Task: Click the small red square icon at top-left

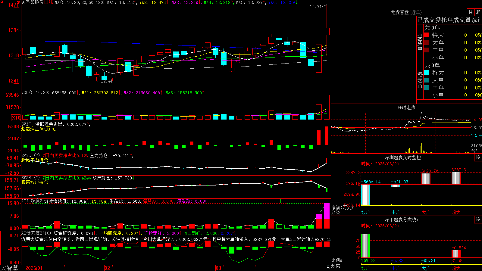Action: 2,2
